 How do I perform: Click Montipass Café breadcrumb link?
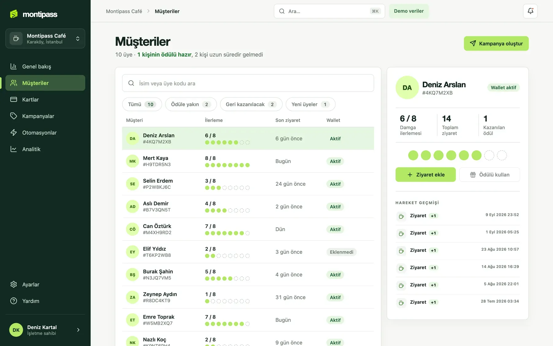(124, 11)
